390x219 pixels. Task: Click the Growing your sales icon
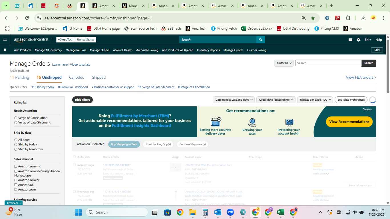click(252, 123)
